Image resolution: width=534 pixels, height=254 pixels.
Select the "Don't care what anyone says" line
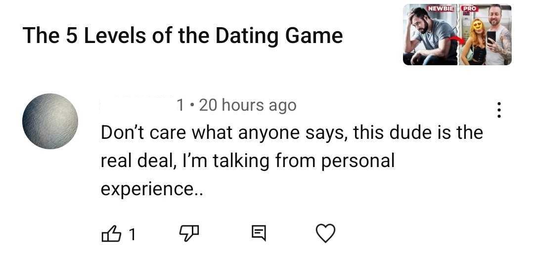point(292,132)
